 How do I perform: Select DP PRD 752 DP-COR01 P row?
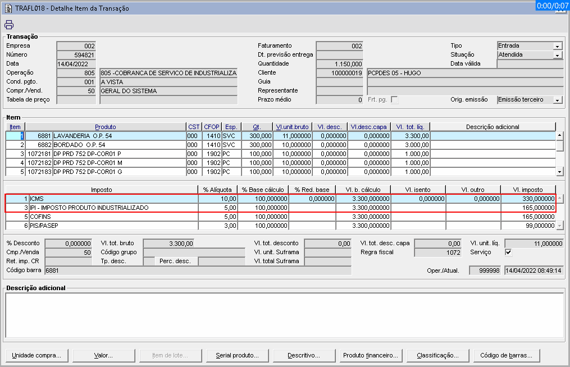click(x=281, y=154)
